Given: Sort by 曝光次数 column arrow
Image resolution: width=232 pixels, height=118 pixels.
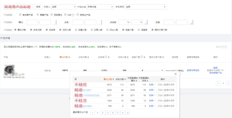Looking at the screenshot, I should coord(69,57).
